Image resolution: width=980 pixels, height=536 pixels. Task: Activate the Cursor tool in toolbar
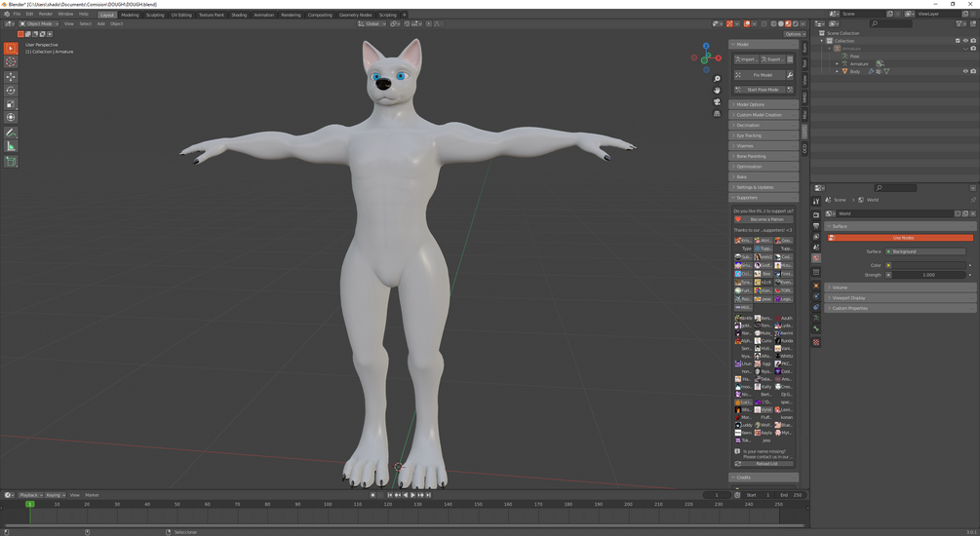[11, 61]
